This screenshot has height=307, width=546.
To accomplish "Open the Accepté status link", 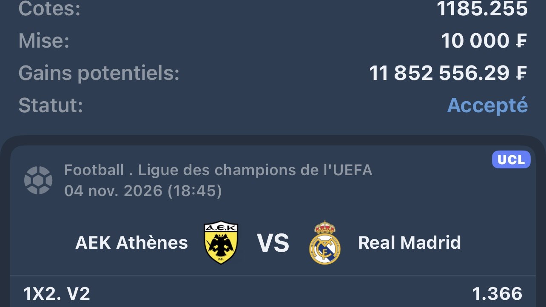I will (487, 105).
